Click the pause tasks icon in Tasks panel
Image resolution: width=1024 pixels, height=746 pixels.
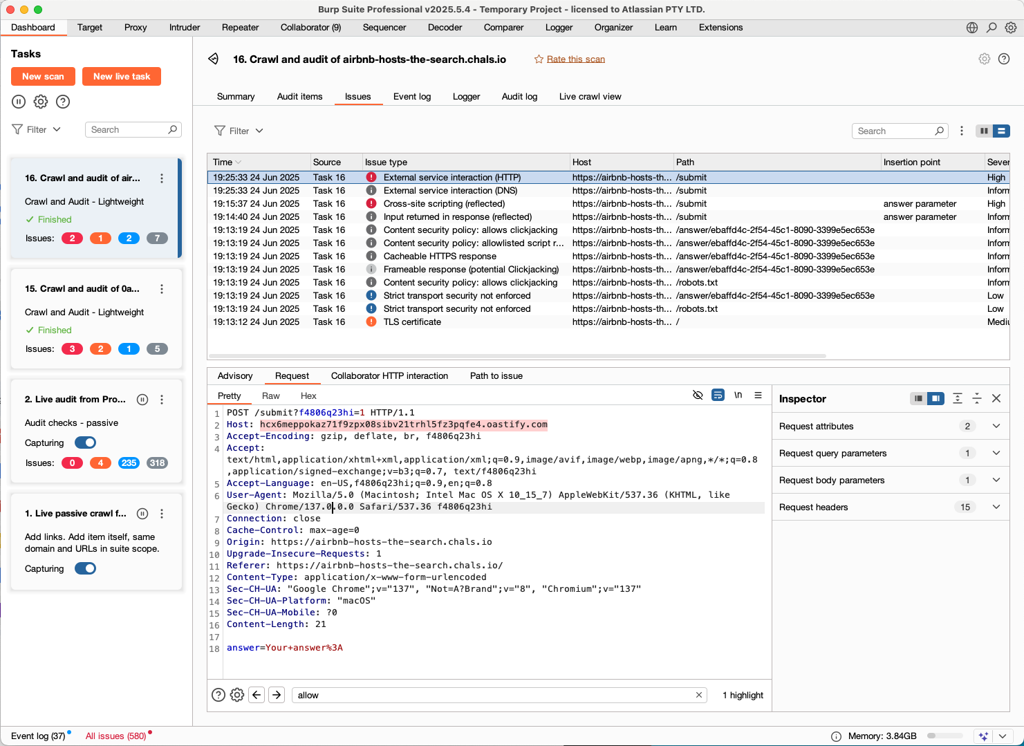[19, 102]
